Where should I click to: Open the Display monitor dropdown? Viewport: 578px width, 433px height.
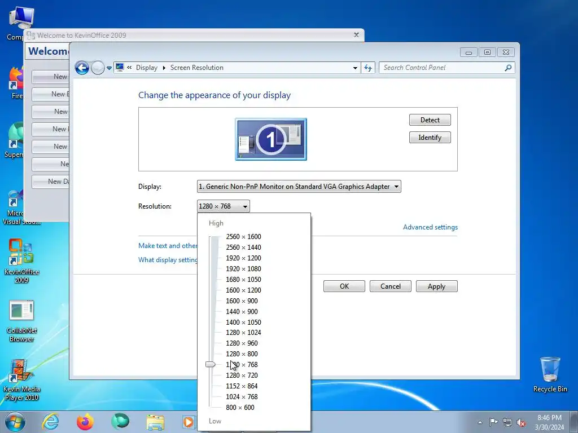(x=299, y=187)
